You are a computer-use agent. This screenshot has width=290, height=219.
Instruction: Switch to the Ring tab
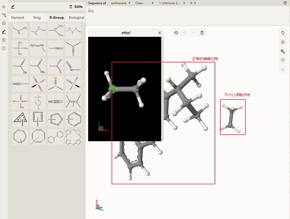tap(37, 17)
